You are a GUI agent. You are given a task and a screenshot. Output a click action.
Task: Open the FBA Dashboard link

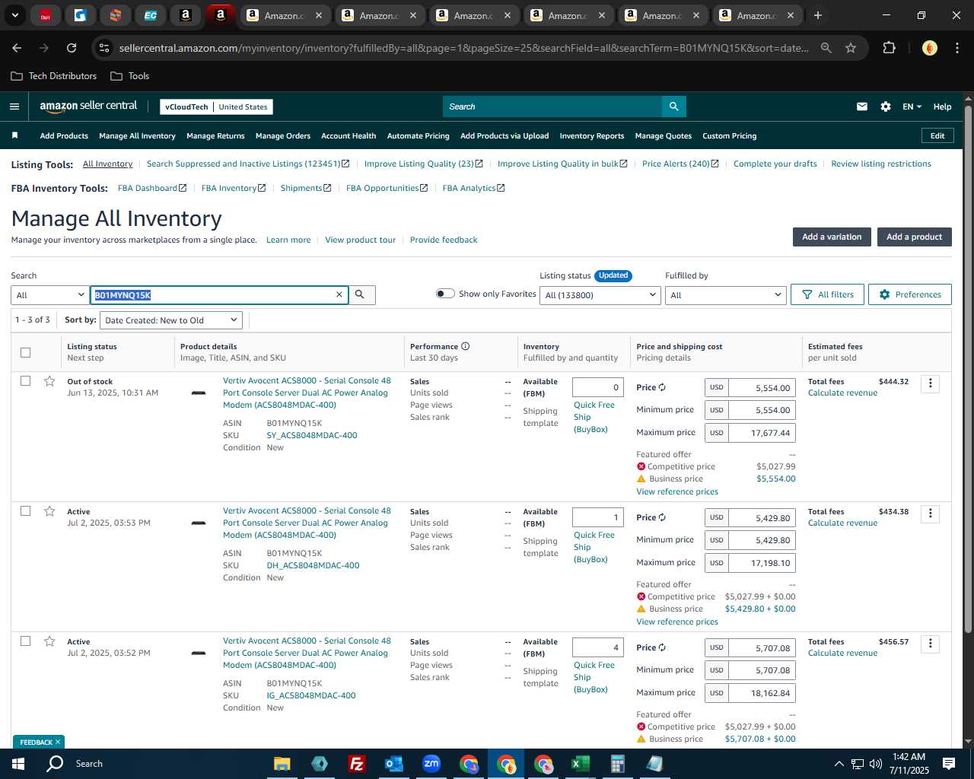[x=151, y=188]
